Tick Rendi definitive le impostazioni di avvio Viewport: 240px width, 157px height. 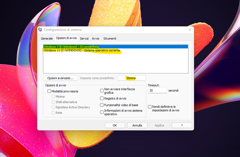tap(150, 107)
